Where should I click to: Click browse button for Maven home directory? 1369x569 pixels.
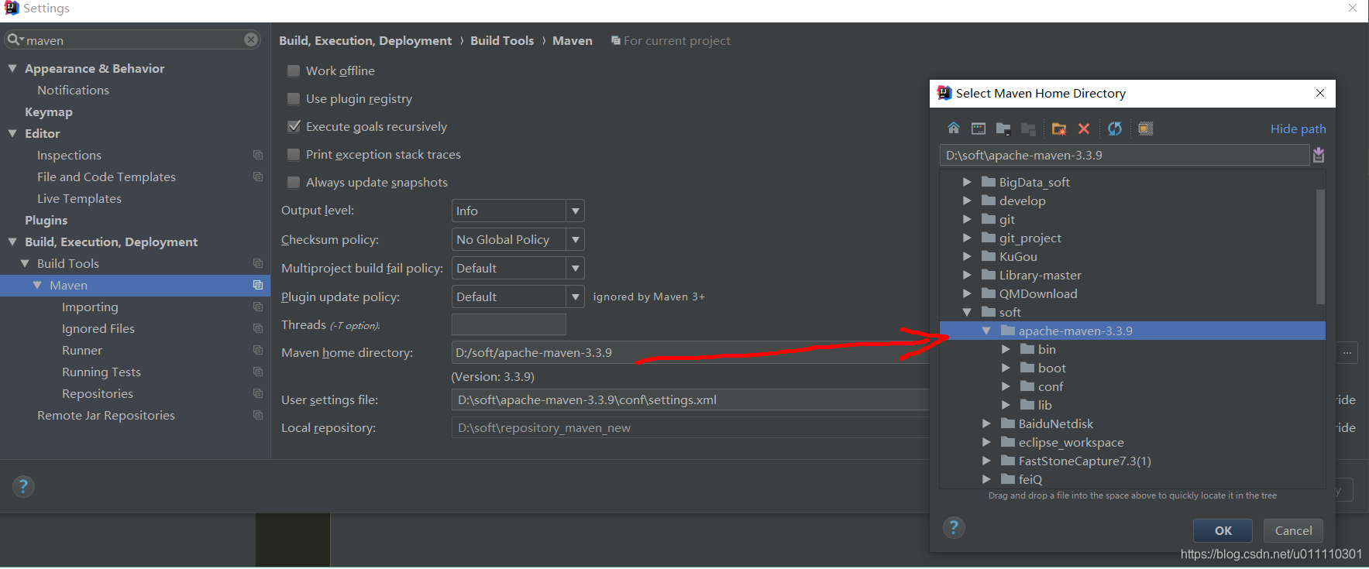(1347, 352)
